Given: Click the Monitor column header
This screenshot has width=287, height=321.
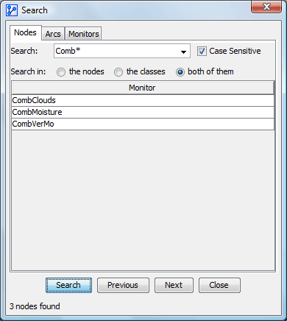Looking at the screenshot, I should [143, 88].
